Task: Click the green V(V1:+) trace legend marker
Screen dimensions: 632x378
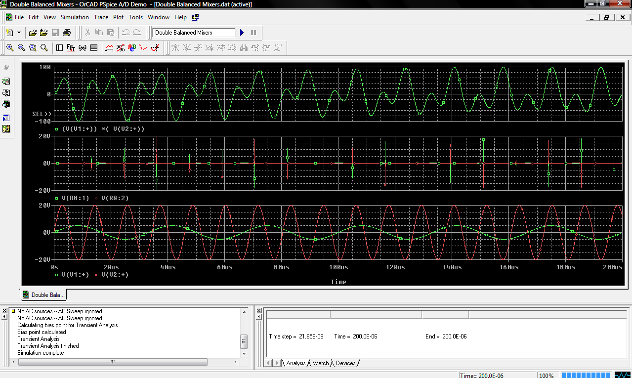Action: point(57,275)
